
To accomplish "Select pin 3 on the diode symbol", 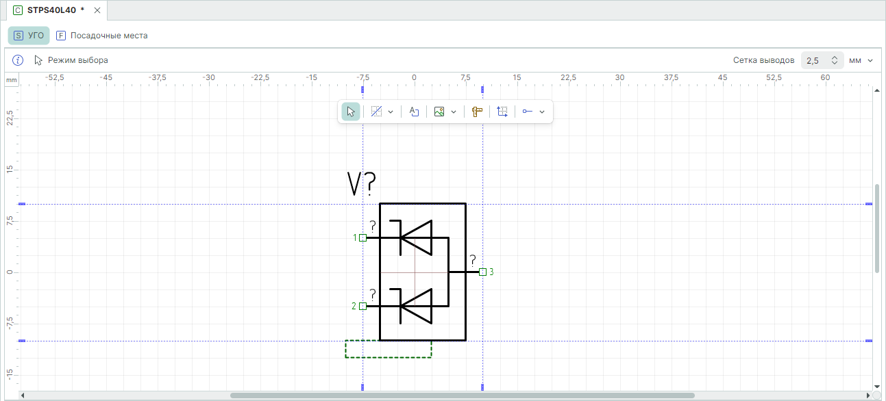I will 483,272.
